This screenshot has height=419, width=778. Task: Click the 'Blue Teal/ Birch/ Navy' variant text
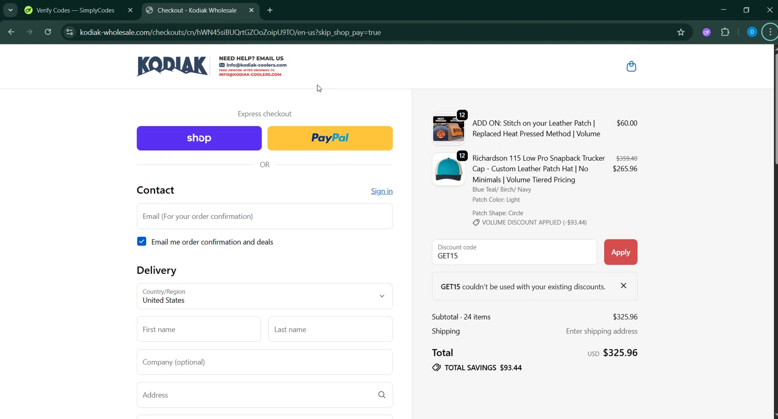point(502,189)
